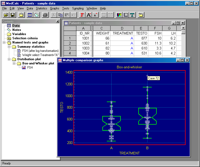Screen dimensions: 200x167
Task: Click the Cut scissors icon
Action: [x=54, y=15]
